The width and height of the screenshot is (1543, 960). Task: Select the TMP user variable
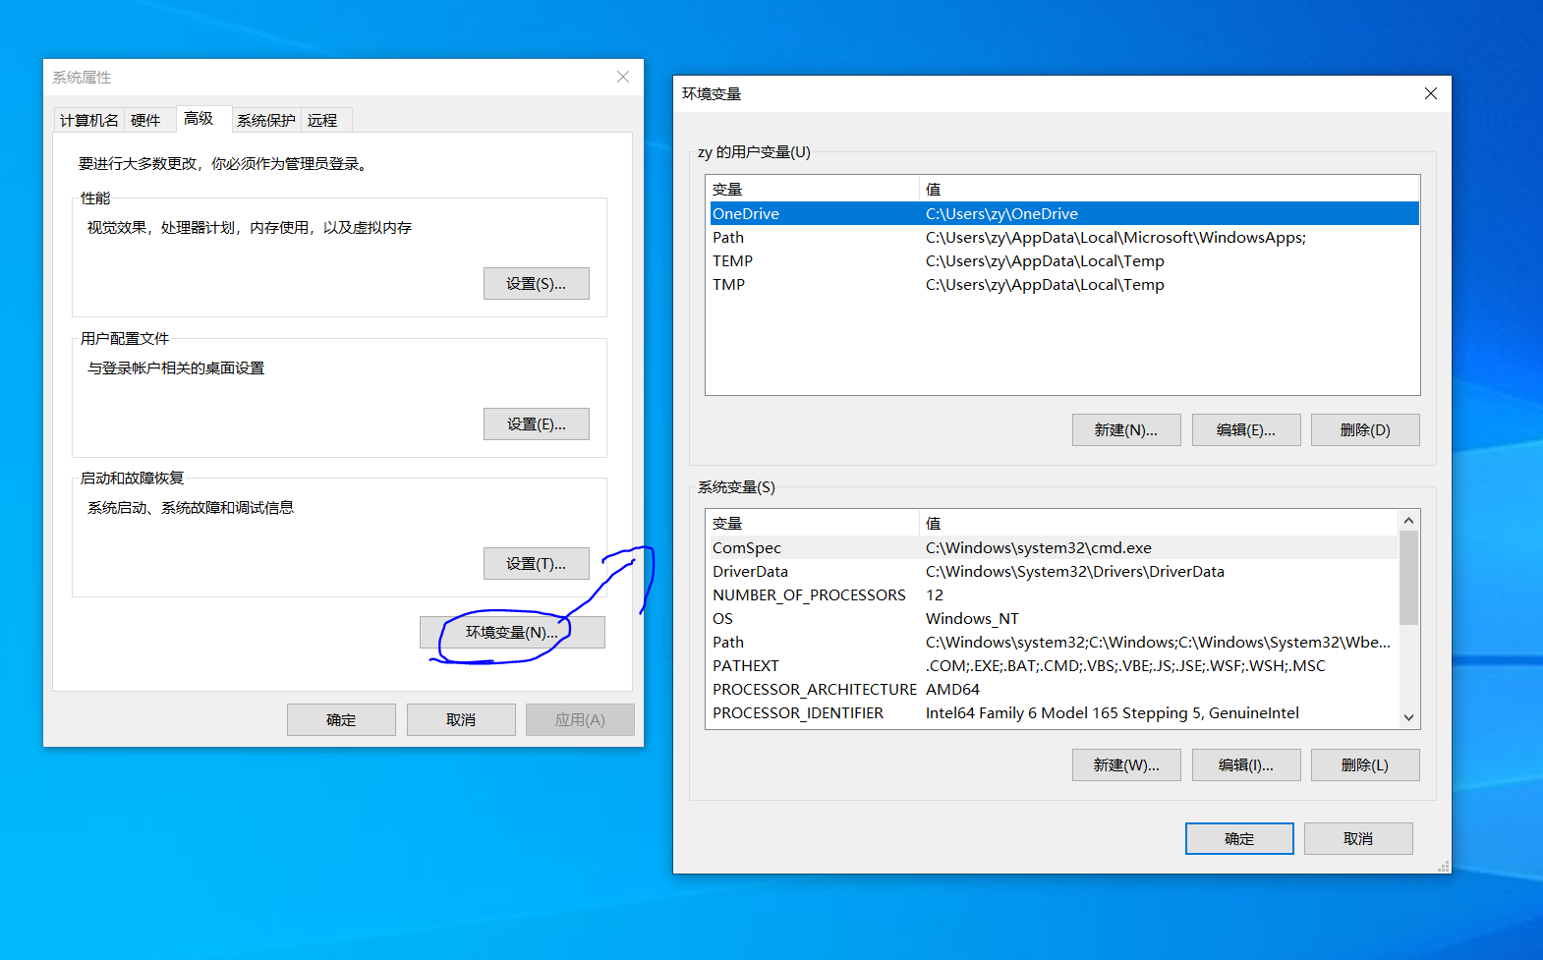coord(1064,284)
